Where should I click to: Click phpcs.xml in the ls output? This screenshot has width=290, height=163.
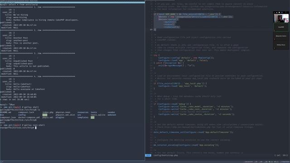48,118
